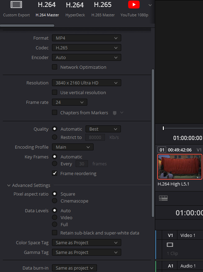Select the red curtain clip thumbnail
This screenshot has width=203, height=272.
click(180, 167)
